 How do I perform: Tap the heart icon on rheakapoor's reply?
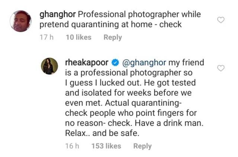(221, 68)
